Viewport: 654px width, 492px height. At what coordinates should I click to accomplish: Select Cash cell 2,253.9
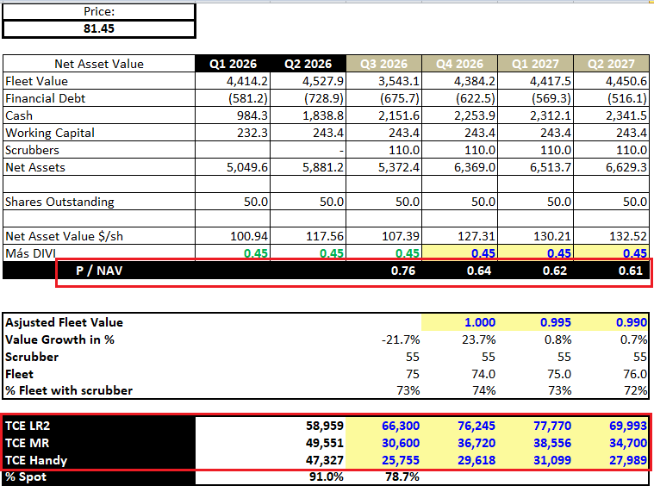[459, 115]
